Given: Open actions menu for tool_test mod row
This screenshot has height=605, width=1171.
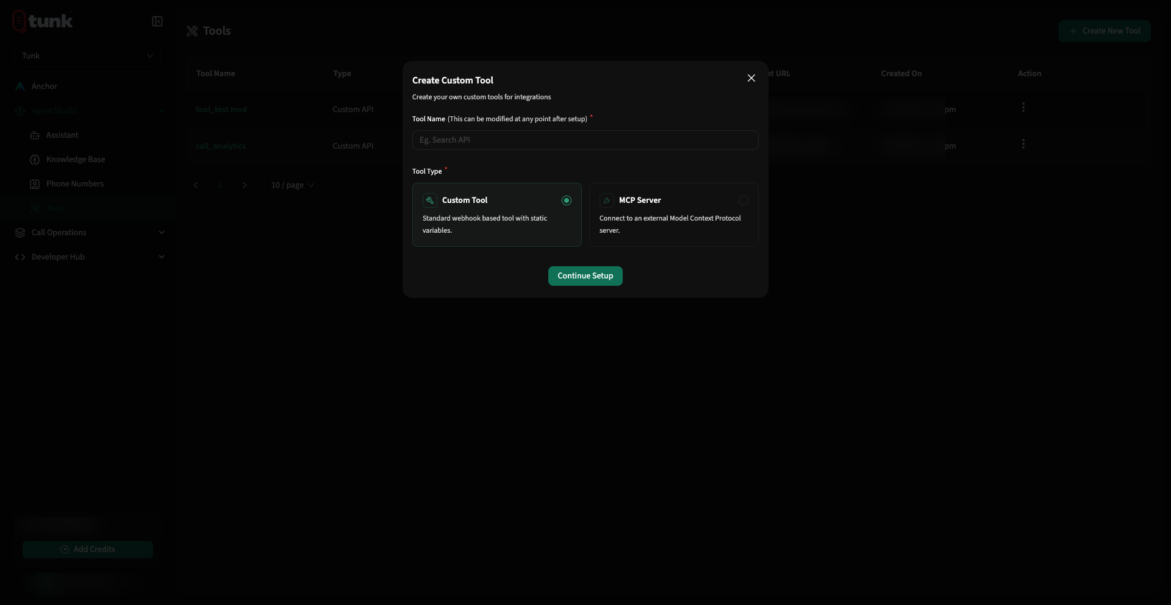Looking at the screenshot, I should click(1023, 107).
